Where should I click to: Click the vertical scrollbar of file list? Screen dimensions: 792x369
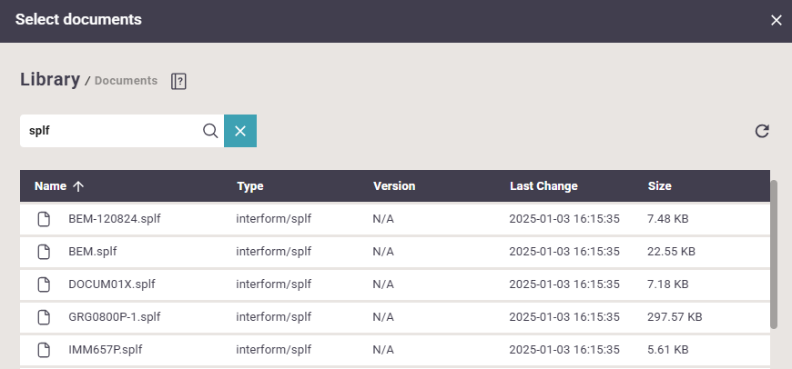pyautogui.click(x=774, y=254)
